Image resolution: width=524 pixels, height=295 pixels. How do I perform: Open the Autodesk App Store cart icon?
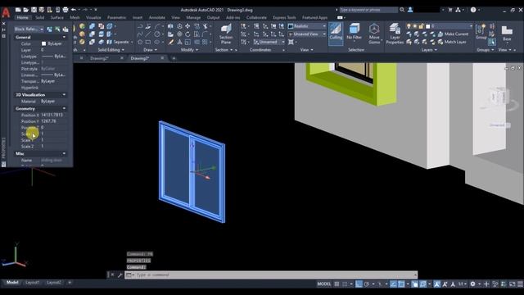tap(450, 10)
